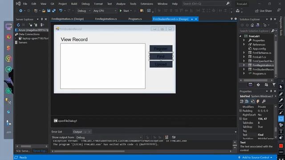Expand the Padding property
The height and width of the screenshot is (160, 285).
[240, 111]
